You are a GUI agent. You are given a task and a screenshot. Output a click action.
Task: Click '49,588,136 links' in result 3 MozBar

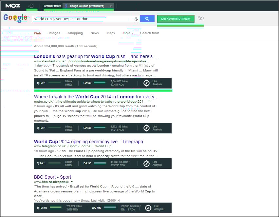(x=120, y=162)
